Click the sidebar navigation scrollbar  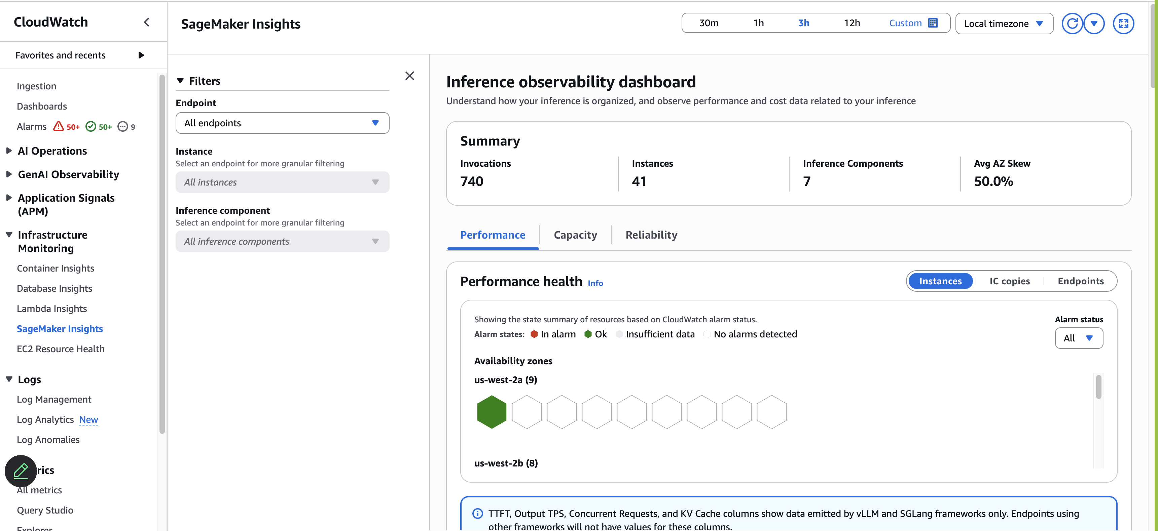162,254
